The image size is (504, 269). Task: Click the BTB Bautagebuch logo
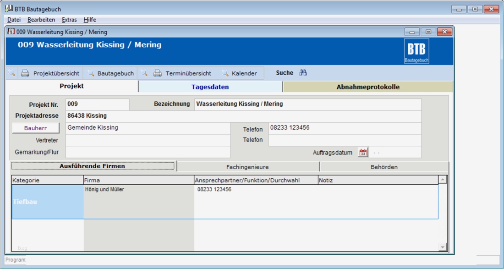pyautogui.click(x=416, y=51)
